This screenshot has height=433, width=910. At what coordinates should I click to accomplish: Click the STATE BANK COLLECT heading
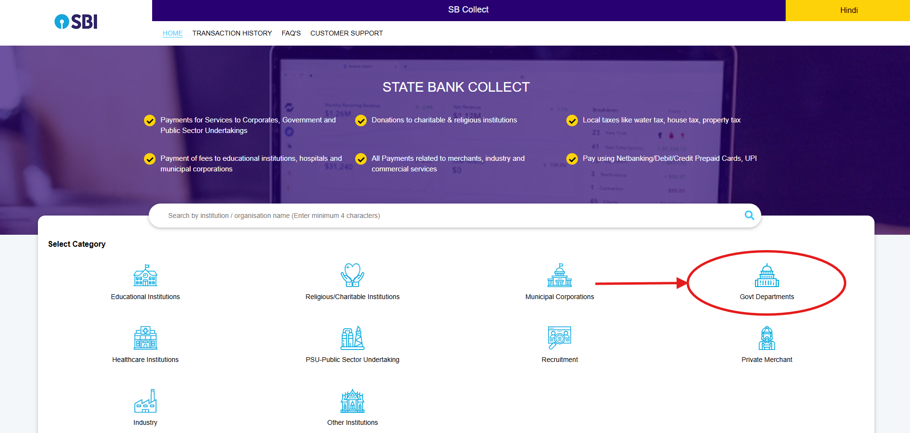456,87
